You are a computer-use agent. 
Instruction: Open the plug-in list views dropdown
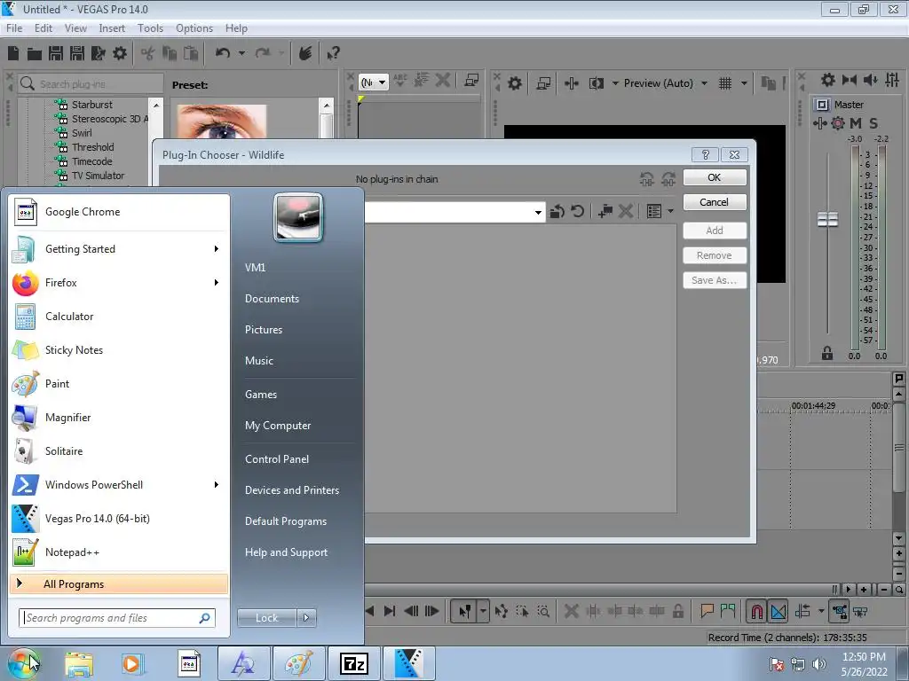click(x=671, y=211)
